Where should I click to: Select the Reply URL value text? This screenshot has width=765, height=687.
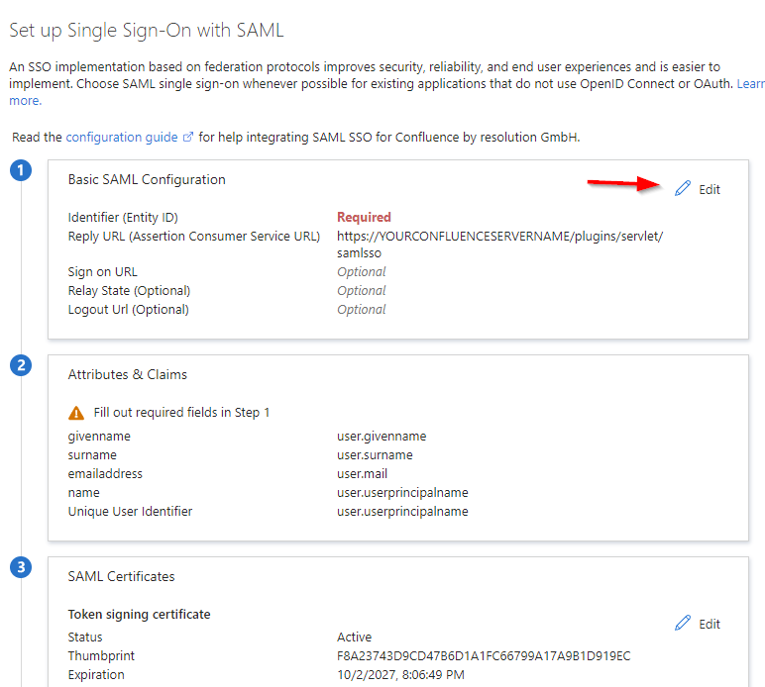(x=499, y=237)
